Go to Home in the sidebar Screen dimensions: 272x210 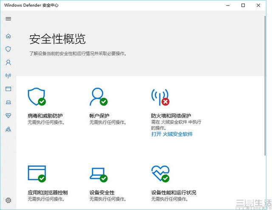pos(8,36)
